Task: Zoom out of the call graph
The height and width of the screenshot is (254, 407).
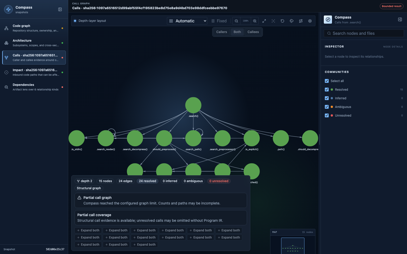Action: click(236, 21)
